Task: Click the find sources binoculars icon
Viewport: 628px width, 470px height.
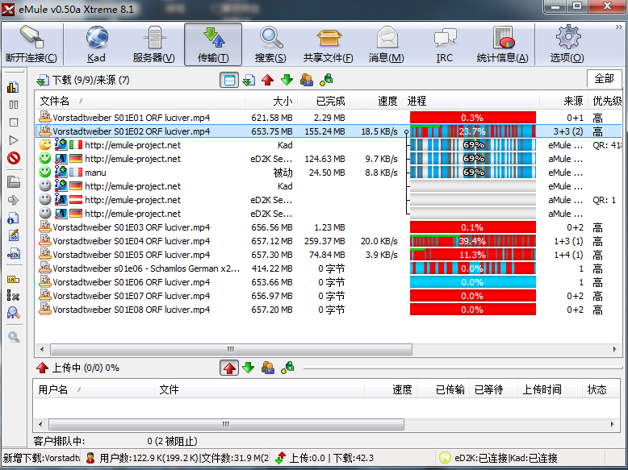Action: (x=13, y=313)
